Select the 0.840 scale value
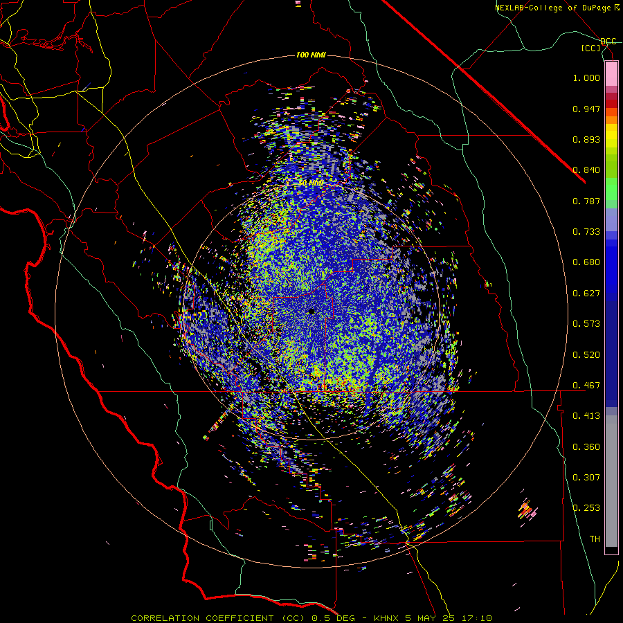The image size is (623, 623). pyautogui.click(x=586, y=170)
